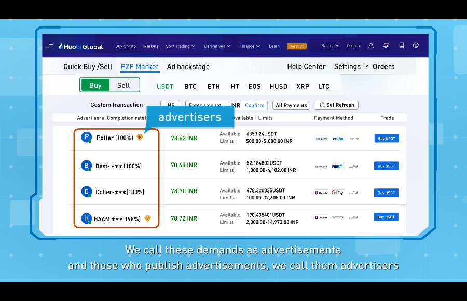Open the Help Center link
This screenshot has width=467, height=301.
pos(306,66)
